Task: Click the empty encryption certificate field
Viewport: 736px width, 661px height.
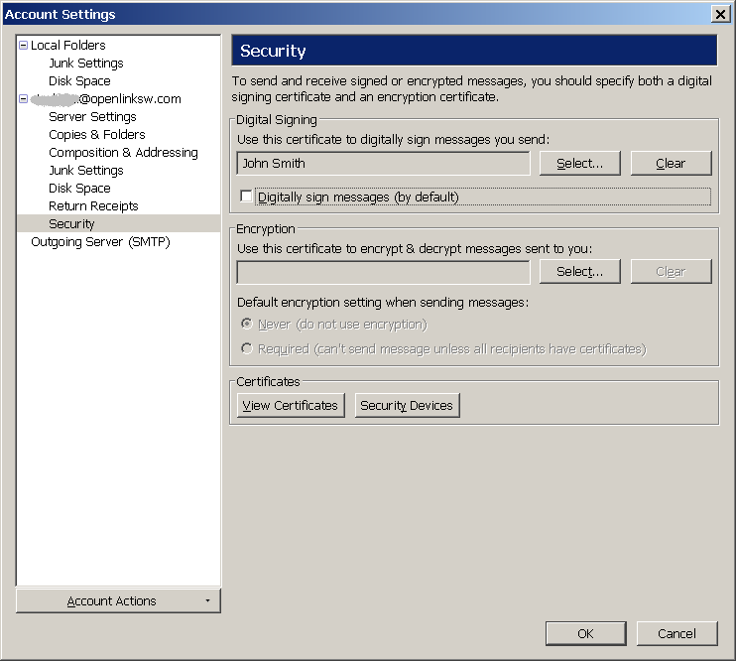Action: point(383,272)
